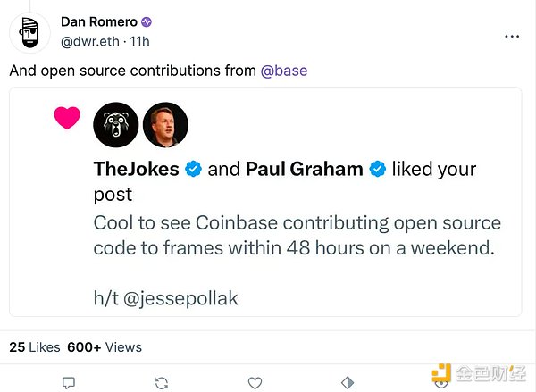The width and height of the screenshot is (536, 392).
Task: Open the 11h post timestamp
Action: click(x=138, y=39)
